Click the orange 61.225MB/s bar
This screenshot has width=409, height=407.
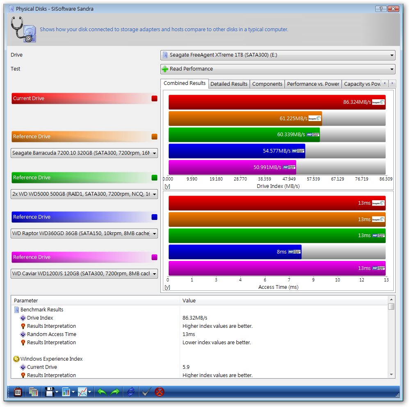245,119
